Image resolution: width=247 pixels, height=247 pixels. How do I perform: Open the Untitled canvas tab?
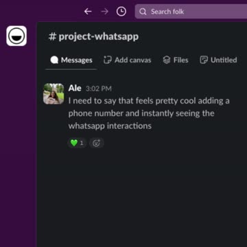[218, 60]
